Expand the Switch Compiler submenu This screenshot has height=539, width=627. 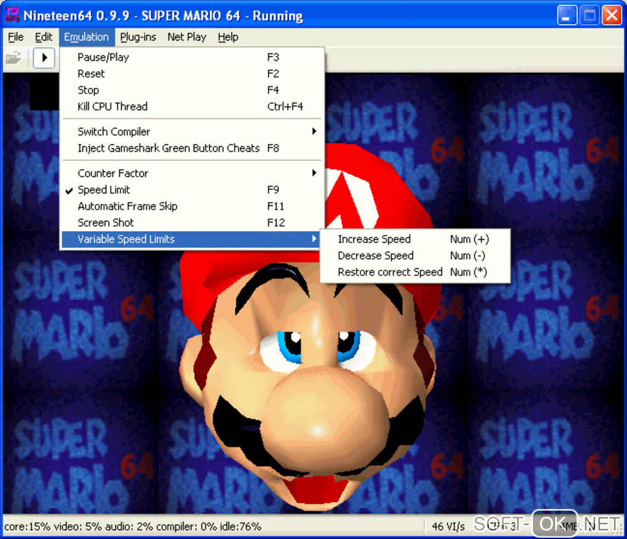[x=192, y=132]
